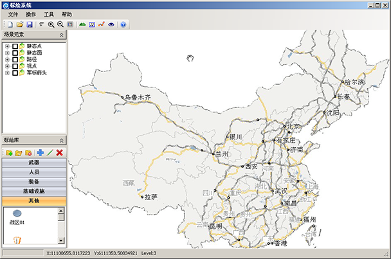Expand the 静态面 tree node
391x259 pixels.
pyautogui.click(x=7, y=53)
